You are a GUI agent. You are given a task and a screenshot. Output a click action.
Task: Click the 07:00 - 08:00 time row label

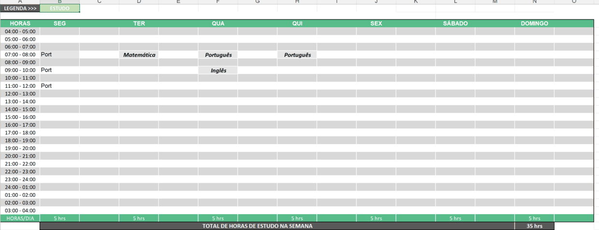(20, 54)
